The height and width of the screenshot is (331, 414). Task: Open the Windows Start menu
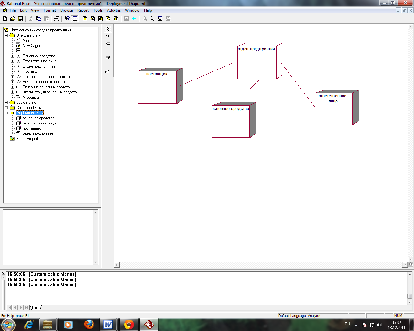click(x=8, y=325)
